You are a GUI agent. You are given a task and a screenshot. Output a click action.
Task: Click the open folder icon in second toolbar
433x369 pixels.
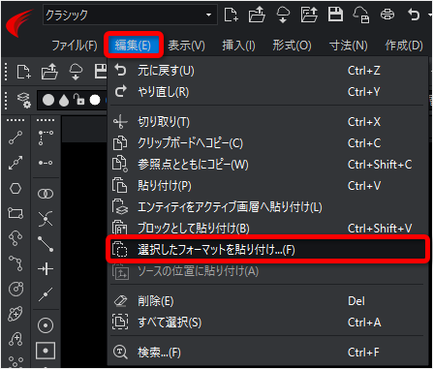49,72
